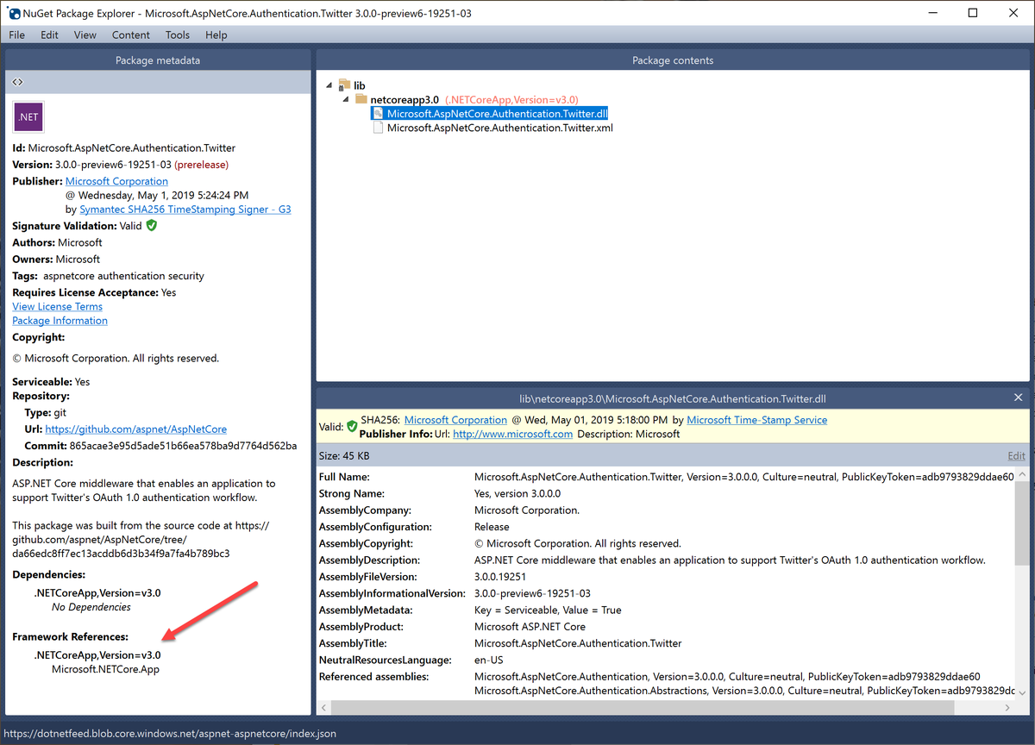Open the github.com/aspnet/AspNetCore repository link
The width and height of the screenshot is (1035, 745).
pos(136,429)
